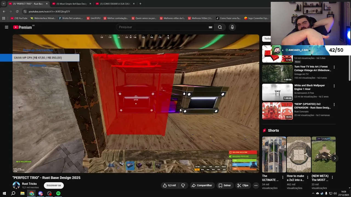Reload the page with the refresh icon
Viewport: 351px width, 197px height.
coord(17,11)
